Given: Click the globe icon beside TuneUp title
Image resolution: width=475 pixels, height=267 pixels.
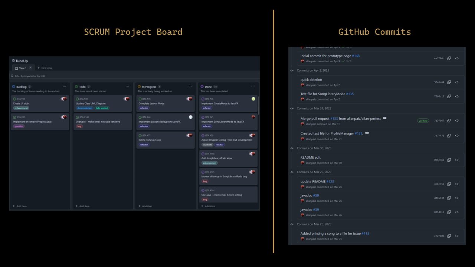Looking at the screenshot, I should [13, 61].
